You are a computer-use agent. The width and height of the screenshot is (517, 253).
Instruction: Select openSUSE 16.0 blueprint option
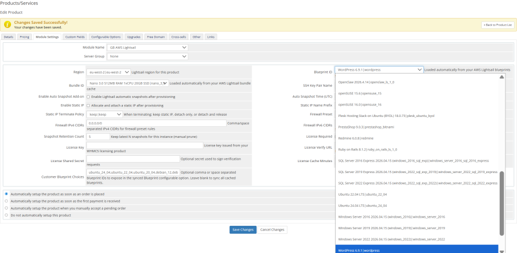pos(417,104)
